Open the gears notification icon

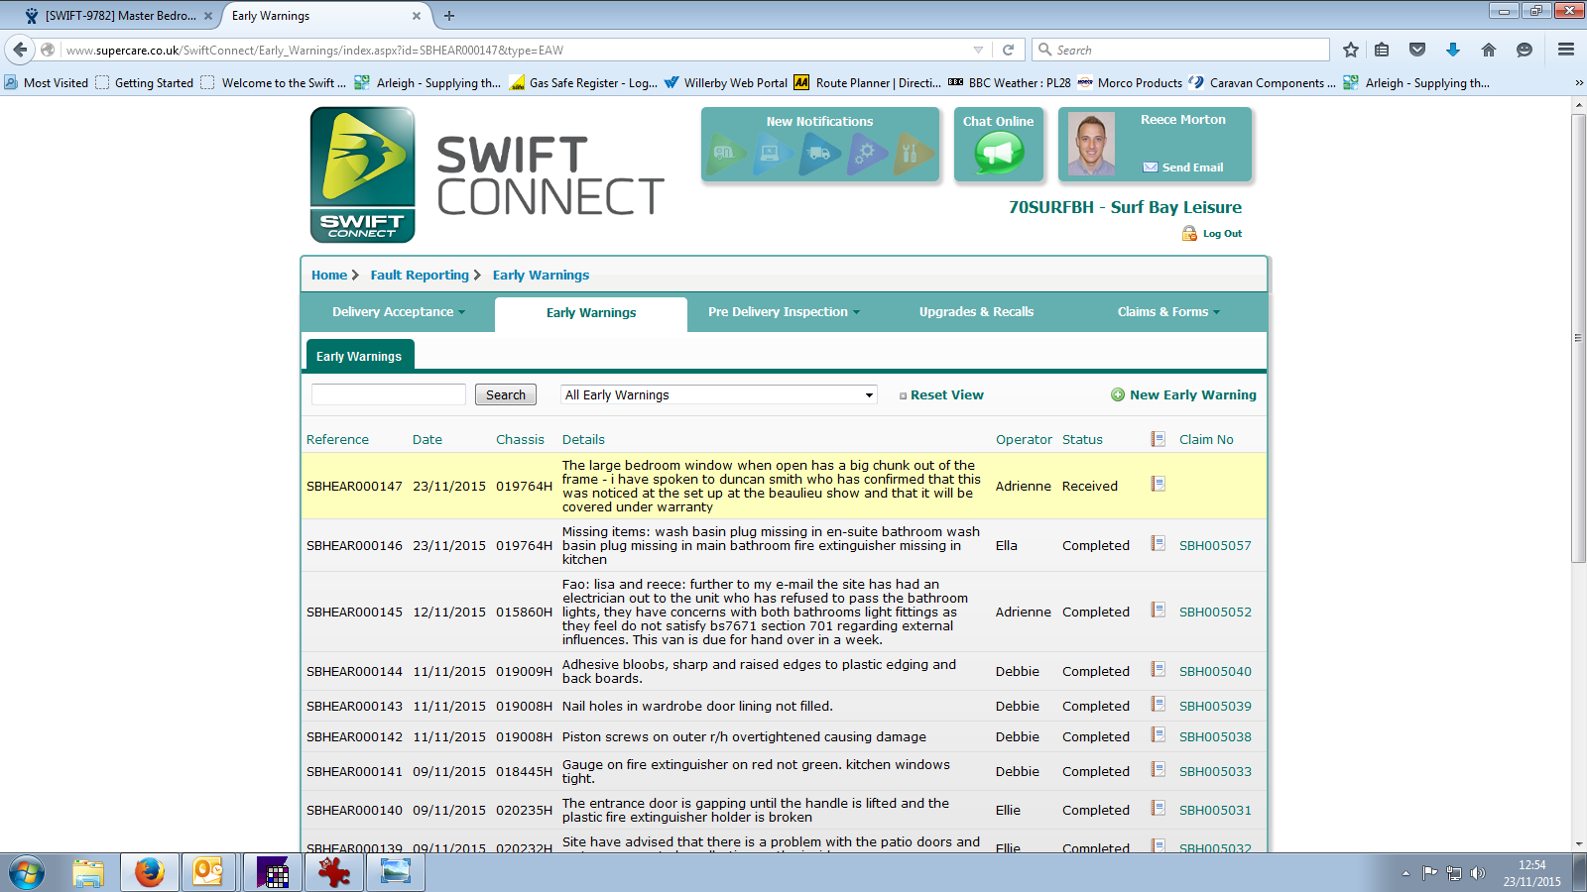(866, 154)
